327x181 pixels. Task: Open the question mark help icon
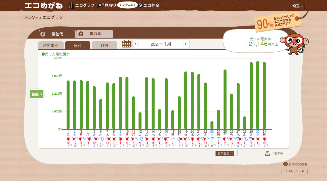(285, 164)
